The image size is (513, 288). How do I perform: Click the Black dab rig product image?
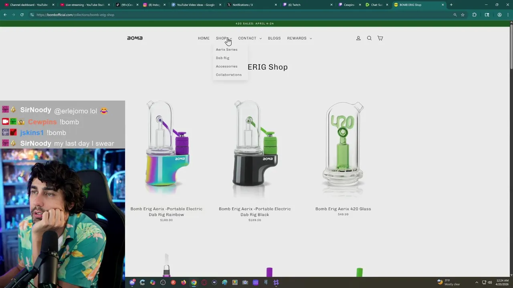[x=254, y=148]
